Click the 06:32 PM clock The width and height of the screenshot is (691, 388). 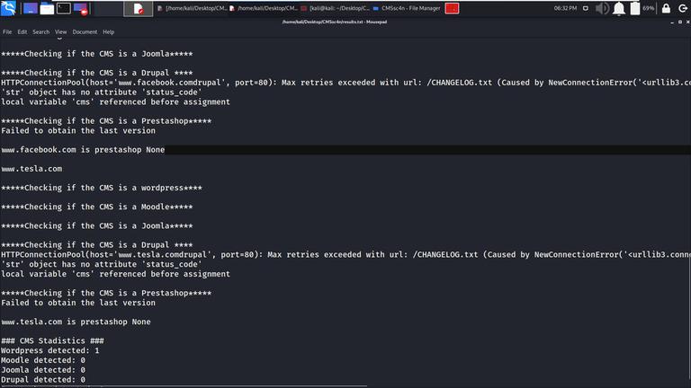click(x=565, y=8)
